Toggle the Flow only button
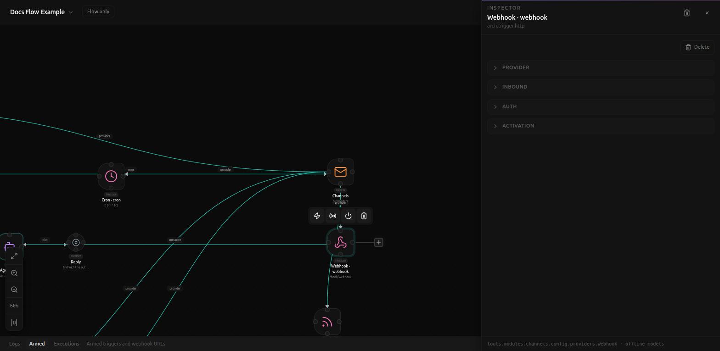This screenshot has height=351, width=720. tap(98, 11)
